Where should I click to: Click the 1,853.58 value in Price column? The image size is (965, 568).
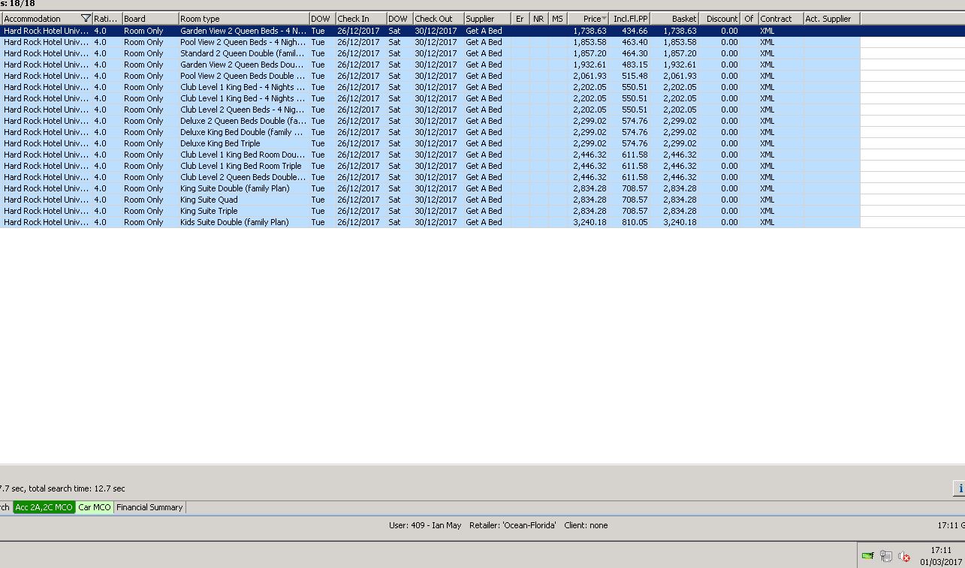590,42
